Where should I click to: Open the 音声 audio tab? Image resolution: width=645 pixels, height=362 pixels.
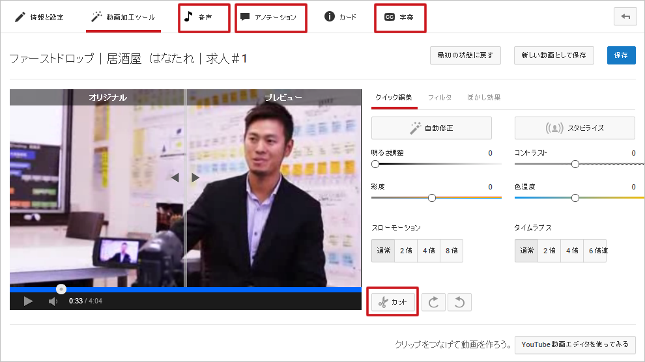pos(204,18)
